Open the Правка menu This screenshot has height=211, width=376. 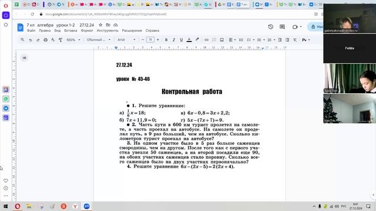(45, 30)
